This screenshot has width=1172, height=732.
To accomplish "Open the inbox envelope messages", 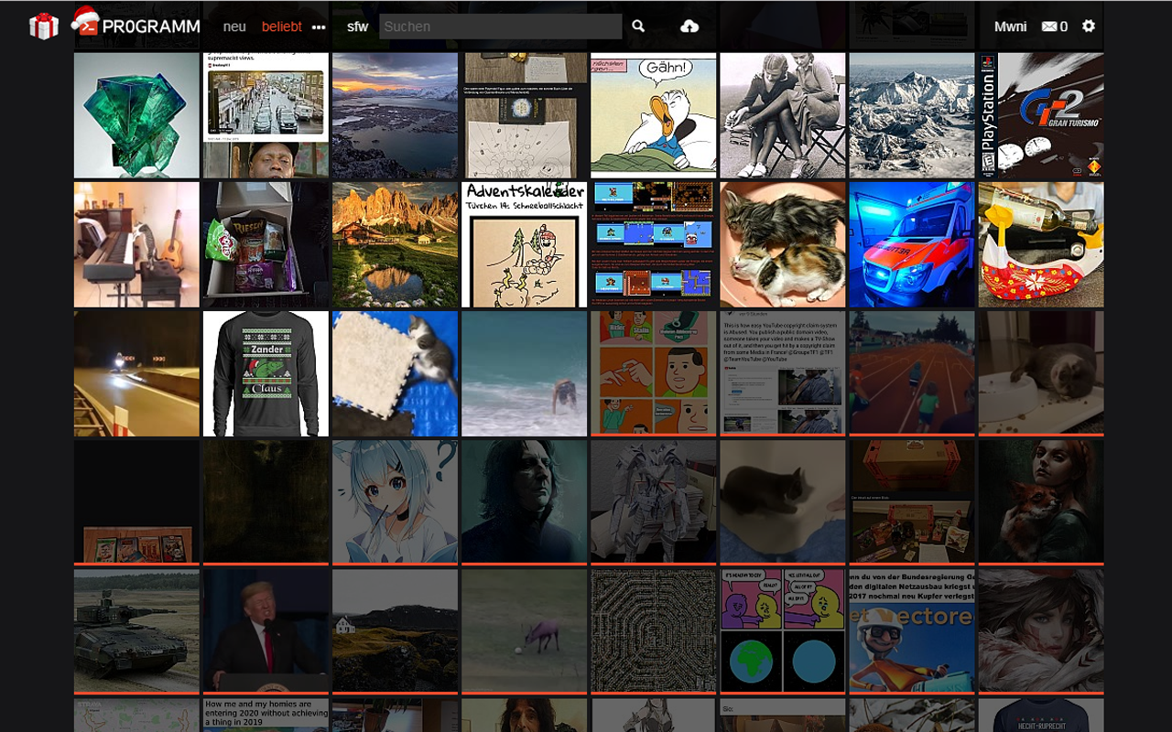I will click(x=1055, y=27).
